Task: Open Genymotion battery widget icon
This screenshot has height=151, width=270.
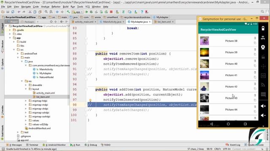Action: (x=263, y=28)
